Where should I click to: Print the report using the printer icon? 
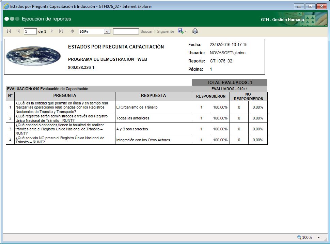(x=195, y=31)
